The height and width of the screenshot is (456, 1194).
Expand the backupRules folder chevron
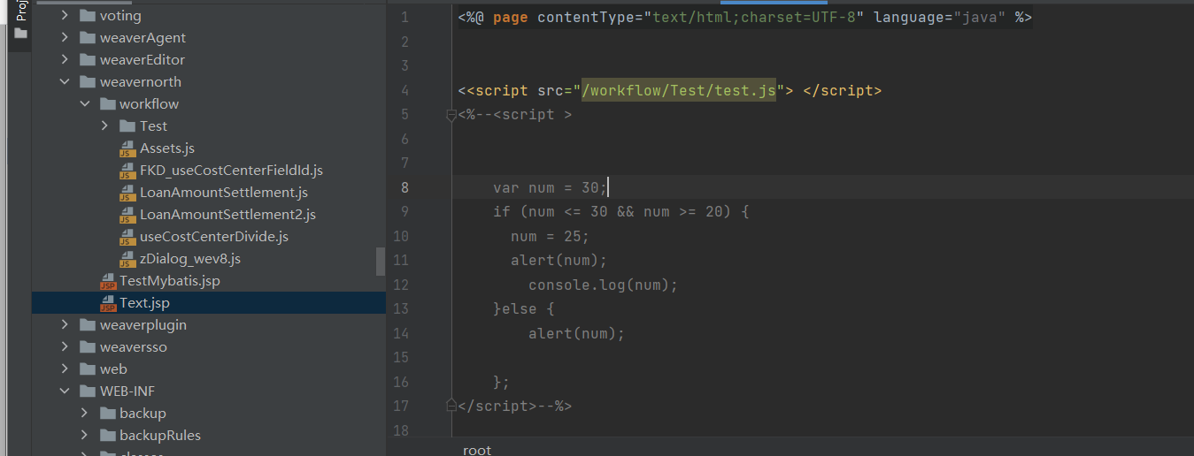[x=85, y=436]
